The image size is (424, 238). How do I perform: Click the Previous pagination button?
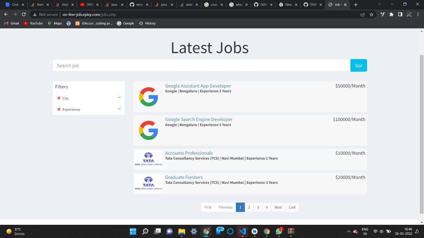point(225,207)
